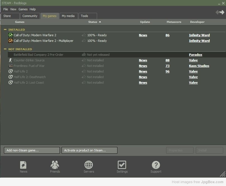
Task: Favorite Modern Warfare 2 - Multiplayer star
Action: 84,41
